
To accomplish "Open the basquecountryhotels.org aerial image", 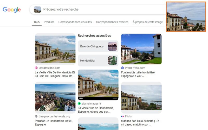I will [x=55, y=98].
